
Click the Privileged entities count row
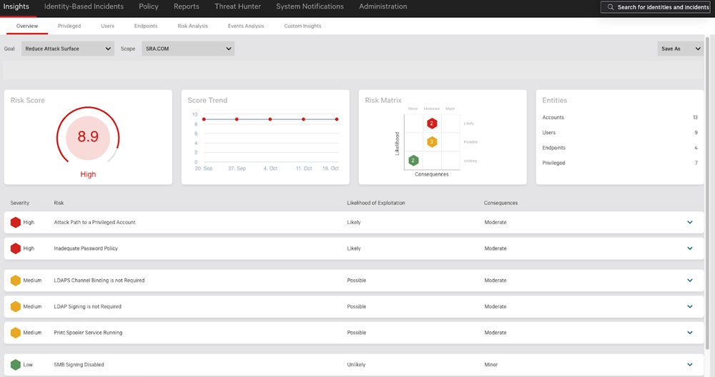pos(619,163)
